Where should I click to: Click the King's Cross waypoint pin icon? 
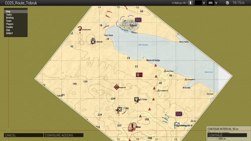tap(137, 99)
